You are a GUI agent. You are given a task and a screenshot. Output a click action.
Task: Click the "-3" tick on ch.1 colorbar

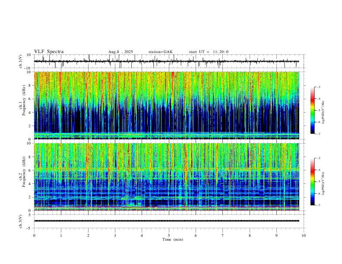click(x=319, y=87)
